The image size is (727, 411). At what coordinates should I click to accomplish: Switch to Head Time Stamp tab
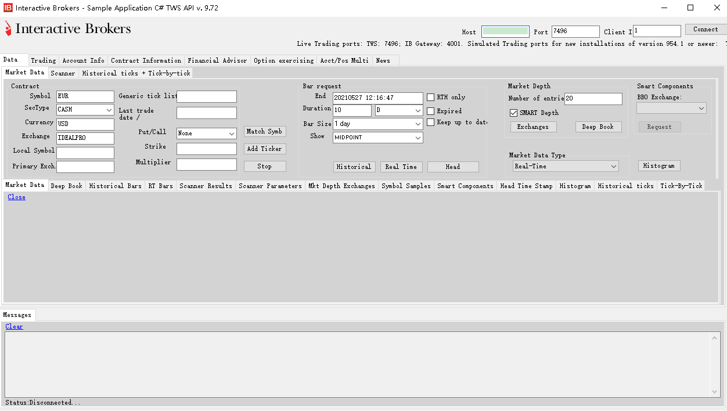[x=526, y=186]
